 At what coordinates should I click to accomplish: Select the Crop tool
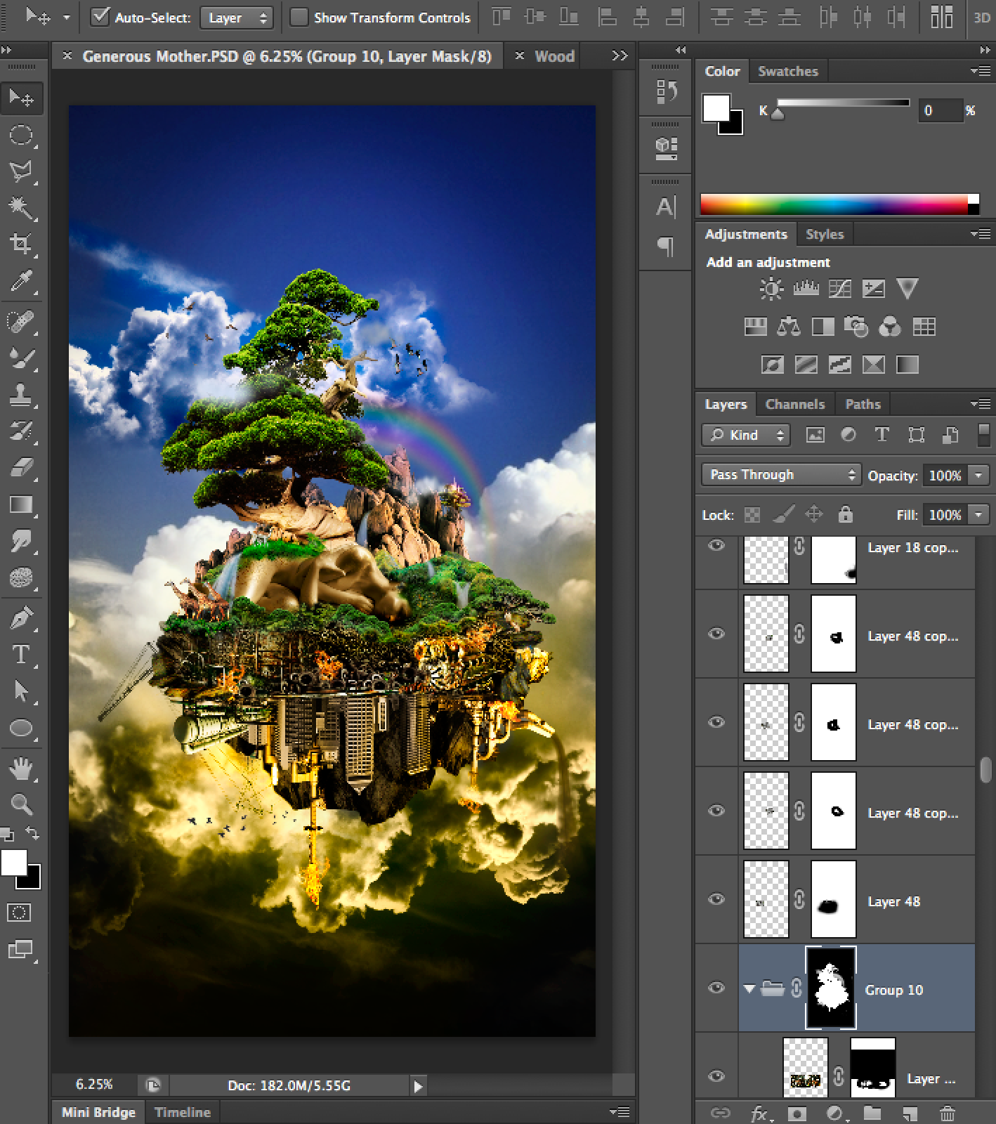point(21,244)
